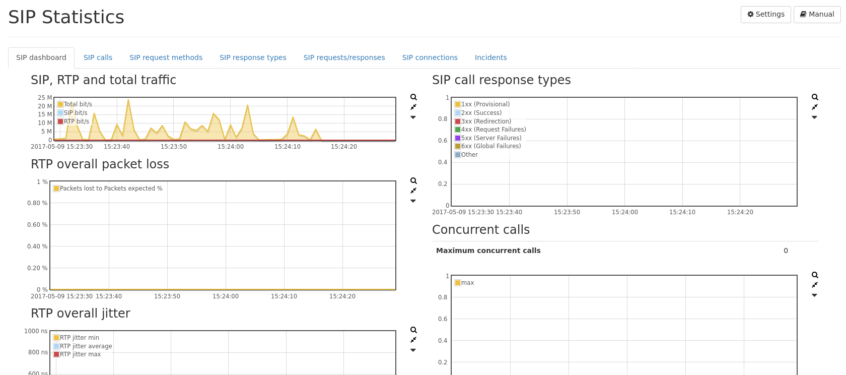
Task: Open dropdown arrow of packet loss chart
Action: coord(413,201)
